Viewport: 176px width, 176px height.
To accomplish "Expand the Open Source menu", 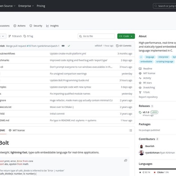I will click(8, 6).
